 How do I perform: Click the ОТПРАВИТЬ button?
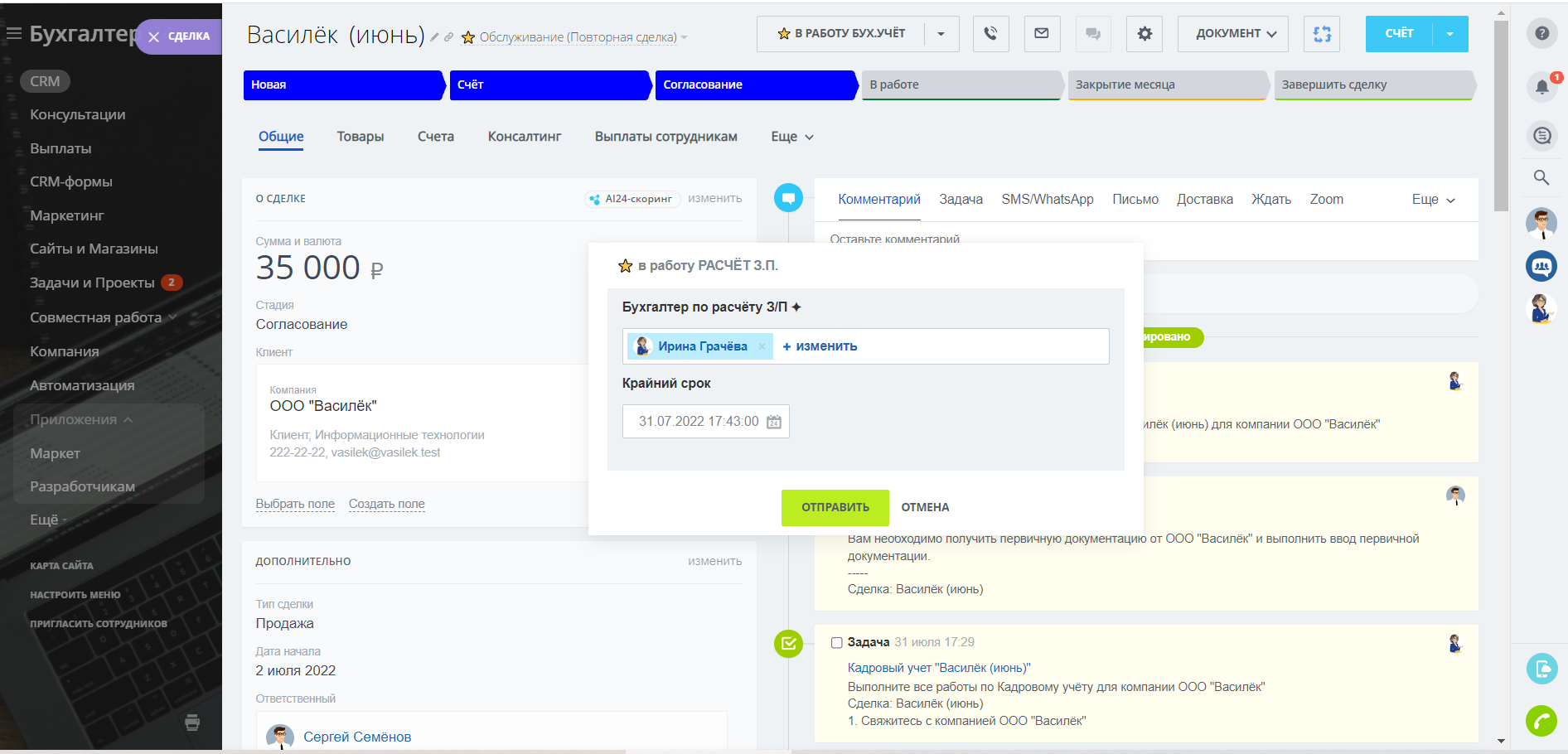tap(835, 507)
